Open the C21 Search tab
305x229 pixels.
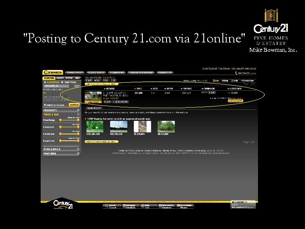(x=53, y=73)
